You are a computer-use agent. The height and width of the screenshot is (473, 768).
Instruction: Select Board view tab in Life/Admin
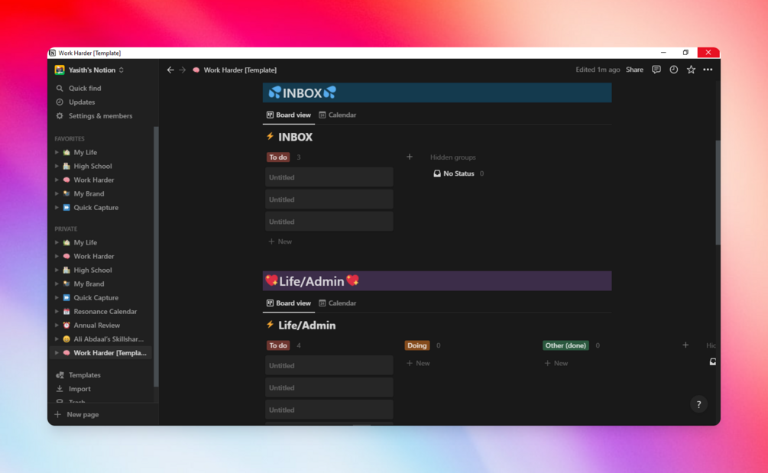pos(289,303)
